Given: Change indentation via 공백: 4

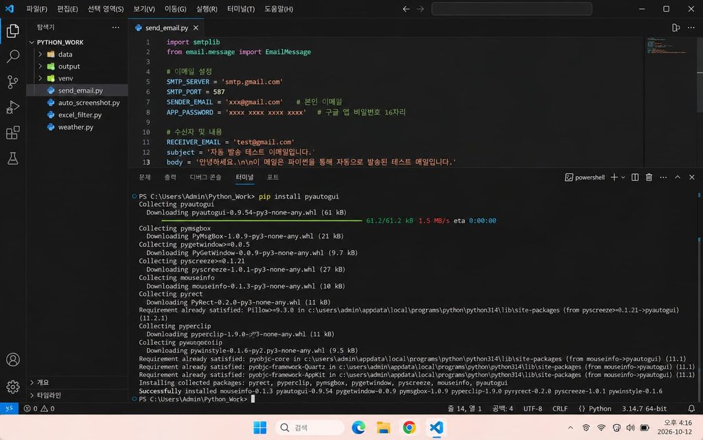Looking at the screenshot, I should tap(502, 408).
